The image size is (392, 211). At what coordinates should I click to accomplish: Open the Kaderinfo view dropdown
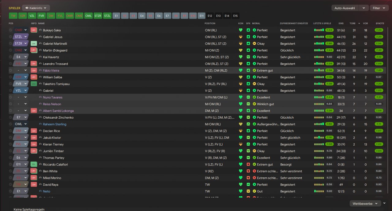pyautogui.click(x=36, y=8)
